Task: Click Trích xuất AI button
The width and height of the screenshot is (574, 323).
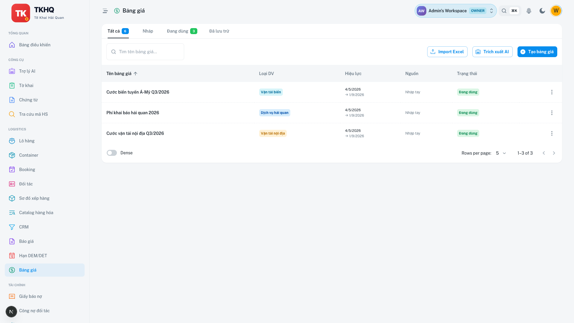Action: [x=492, y=52]
